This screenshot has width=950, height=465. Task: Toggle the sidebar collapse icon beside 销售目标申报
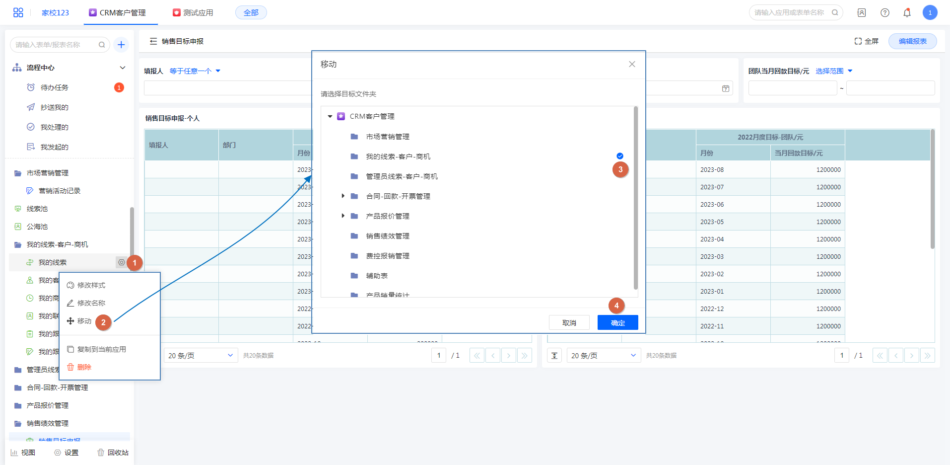tap(153, 41)
